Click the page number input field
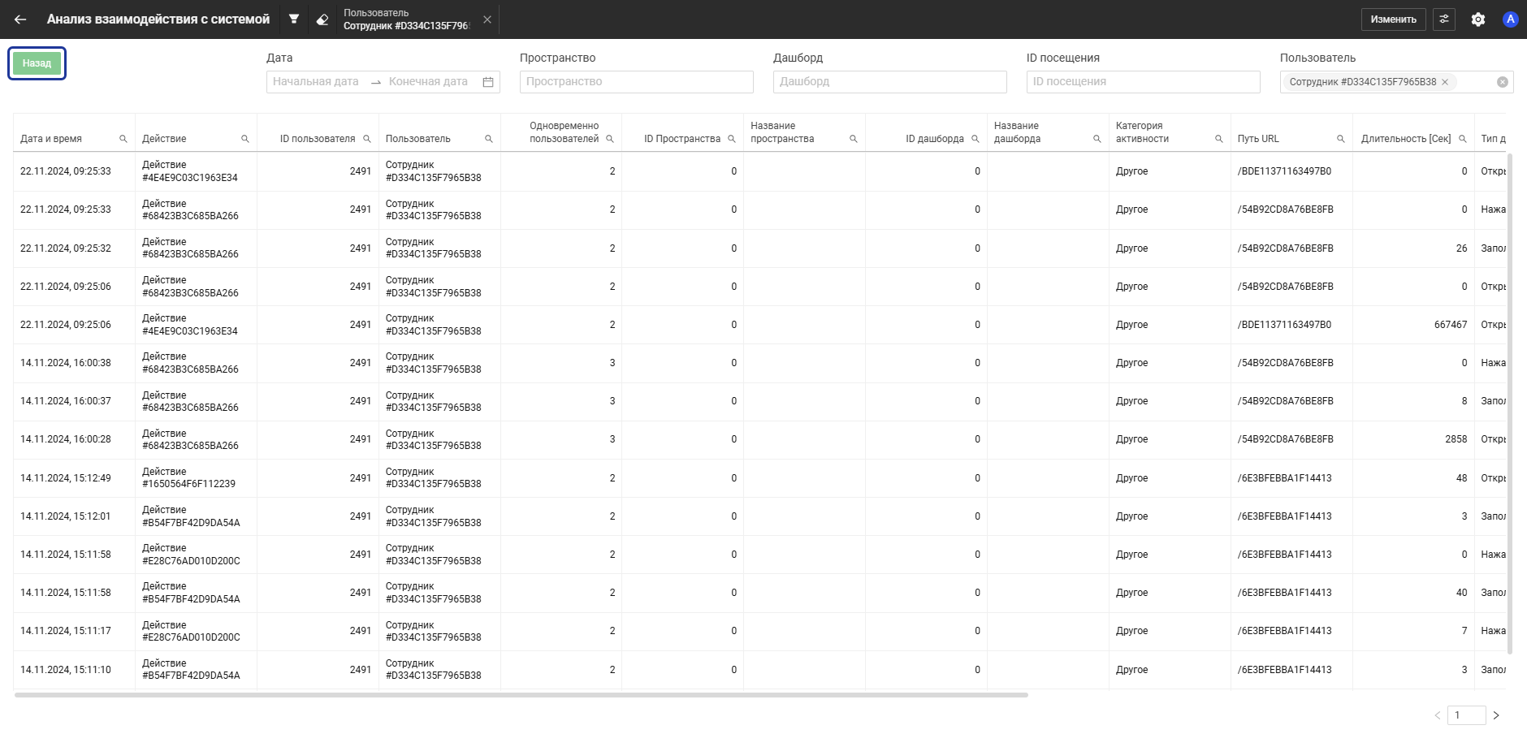1527x747 pixels. tap(1466, 715)
